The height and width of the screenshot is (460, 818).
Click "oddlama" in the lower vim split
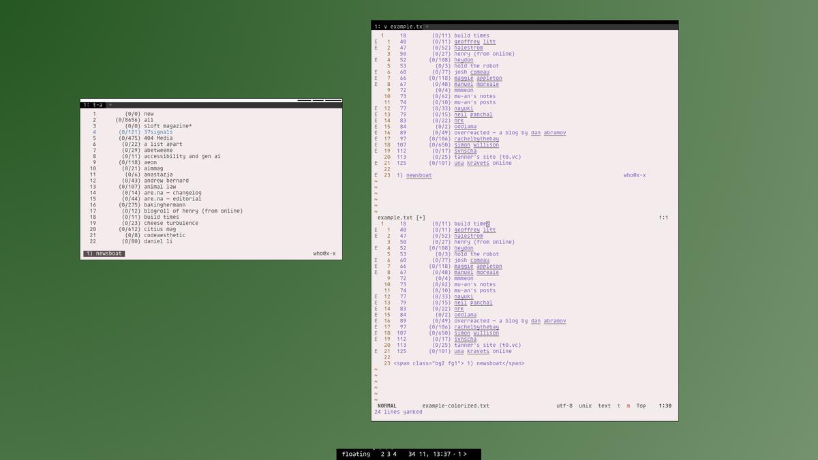tap(466, 315)
